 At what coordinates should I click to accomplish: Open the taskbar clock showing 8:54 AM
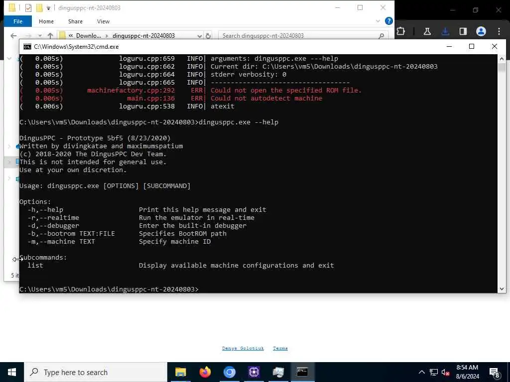467,372
